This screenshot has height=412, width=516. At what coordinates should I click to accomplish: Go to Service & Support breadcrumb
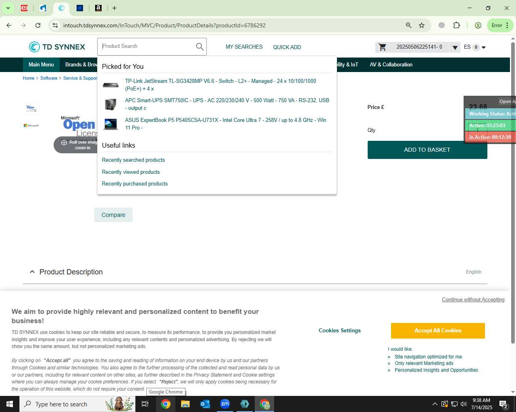tap(80, 78)
